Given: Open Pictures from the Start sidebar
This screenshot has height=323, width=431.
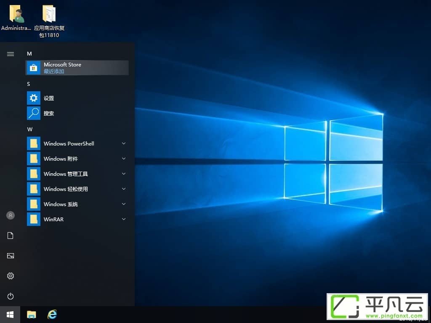Looking at the screenshot, I should [11, 256].
